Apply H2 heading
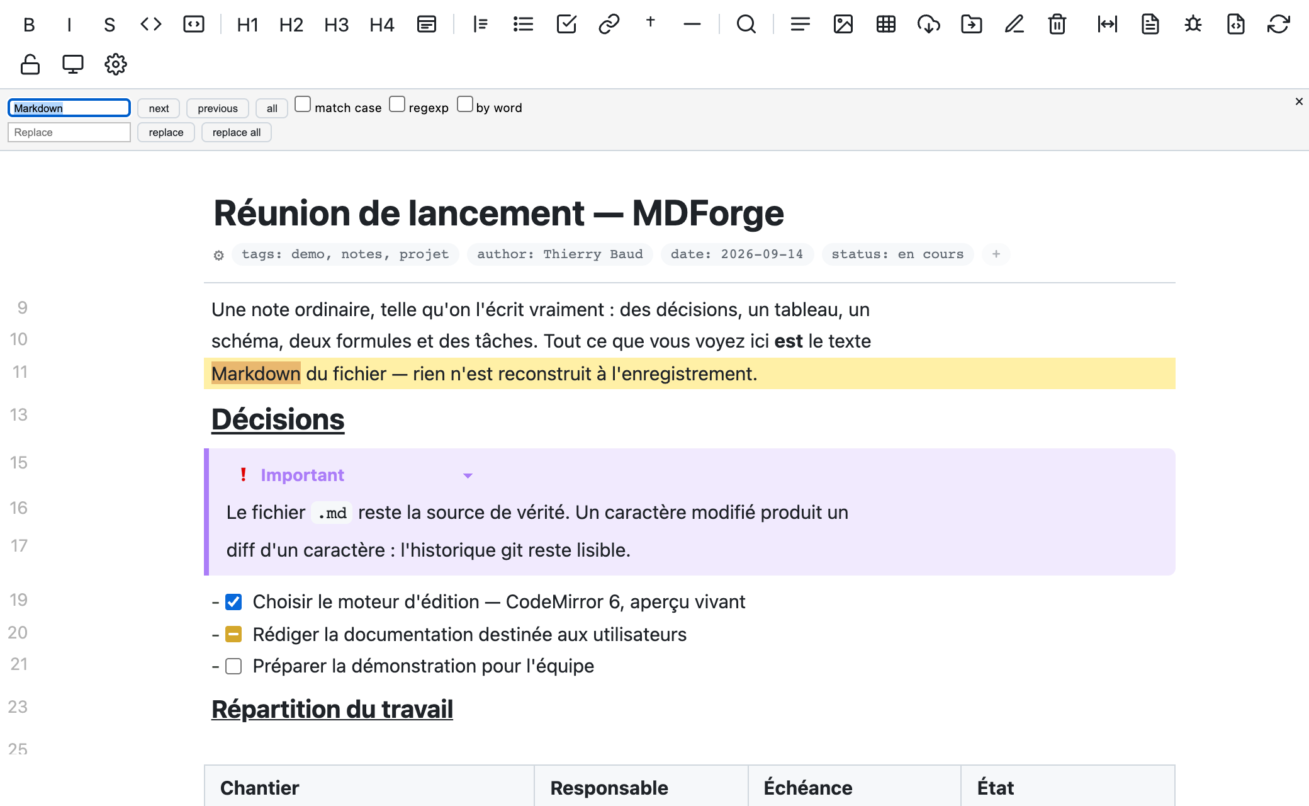The image size is (1309, 806). coord(291,25)
